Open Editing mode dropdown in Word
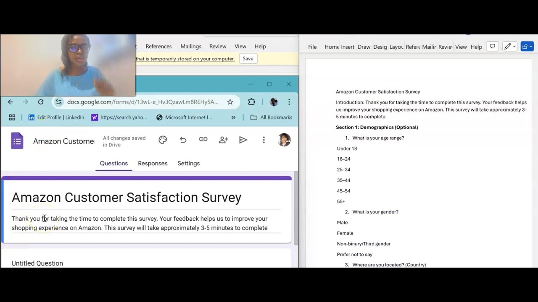Screen dimensions: 538x302 tap(510, 47)
